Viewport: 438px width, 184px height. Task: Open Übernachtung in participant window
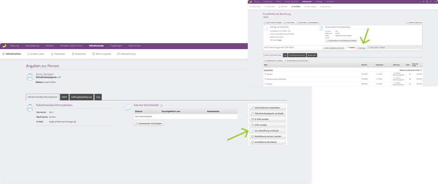(127, 53)
